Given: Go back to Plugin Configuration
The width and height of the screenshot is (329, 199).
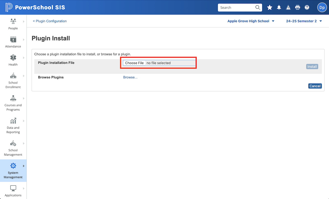Looking at the screenshot, I should 50,21.
